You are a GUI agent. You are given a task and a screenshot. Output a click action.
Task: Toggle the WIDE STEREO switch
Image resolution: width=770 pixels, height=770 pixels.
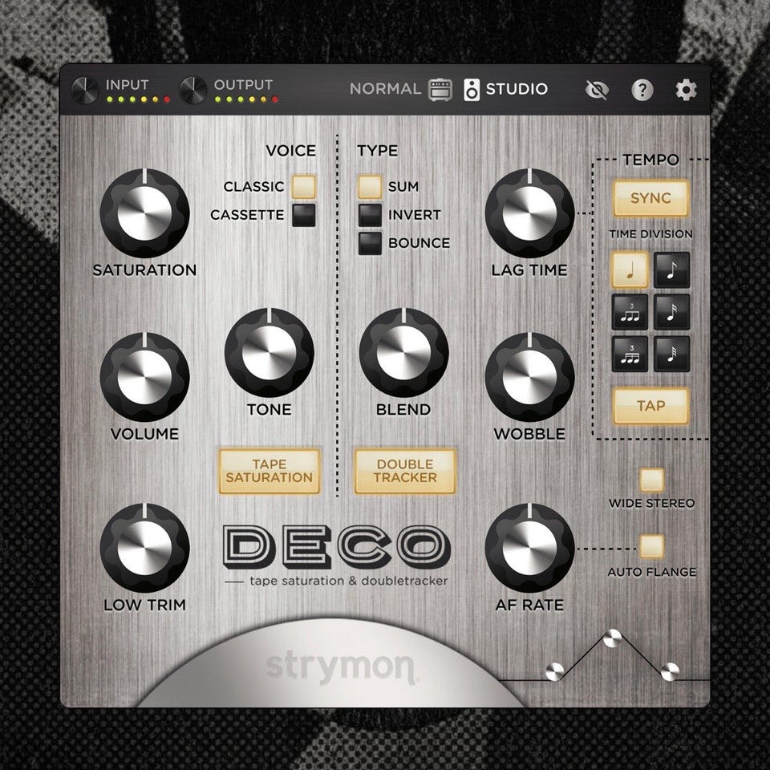click(651, 480)
